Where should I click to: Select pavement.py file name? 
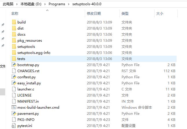[x=28, y=114]
